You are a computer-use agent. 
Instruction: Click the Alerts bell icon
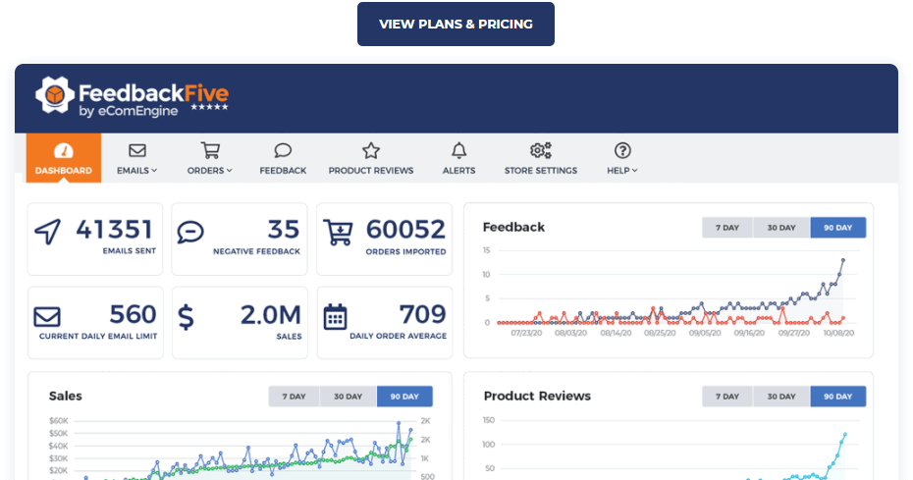(x=458, y=151)
